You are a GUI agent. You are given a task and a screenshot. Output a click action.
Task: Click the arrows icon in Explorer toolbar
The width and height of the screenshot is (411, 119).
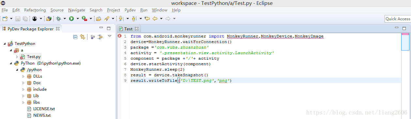tap(100, 37)
